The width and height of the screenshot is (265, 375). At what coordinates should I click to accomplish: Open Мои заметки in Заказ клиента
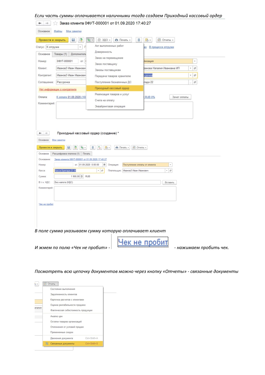click(74, 31)
